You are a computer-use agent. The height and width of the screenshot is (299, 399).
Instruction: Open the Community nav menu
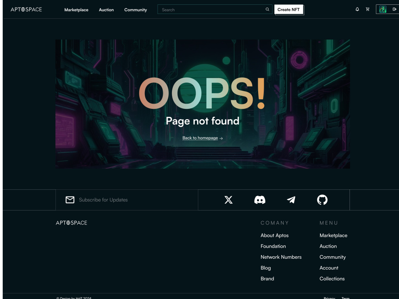pos(136,10)
